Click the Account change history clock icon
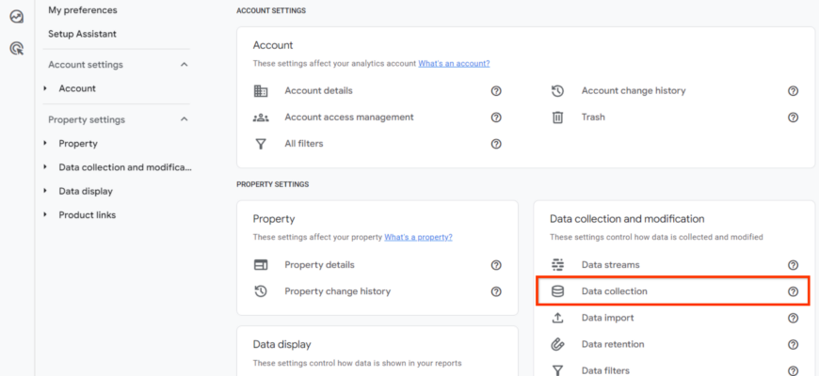The width and height of the screenshot is (819, 376). pyautogui.click(x=557, y=91)
